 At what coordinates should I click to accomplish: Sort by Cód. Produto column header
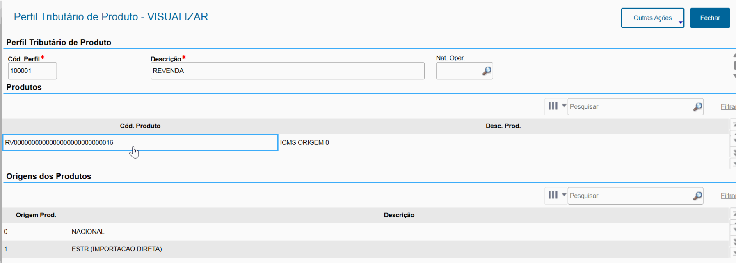(x=140, y=126)
